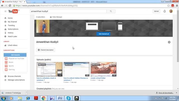Click 'create virtual folder' title

pos(98,78)
